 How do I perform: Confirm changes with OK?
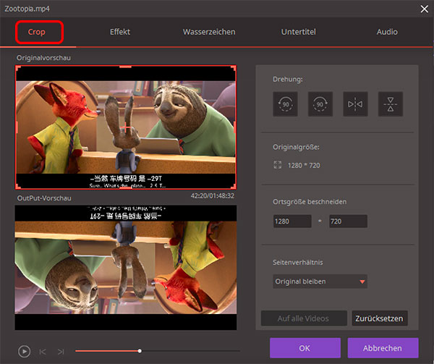coord(305,348)
